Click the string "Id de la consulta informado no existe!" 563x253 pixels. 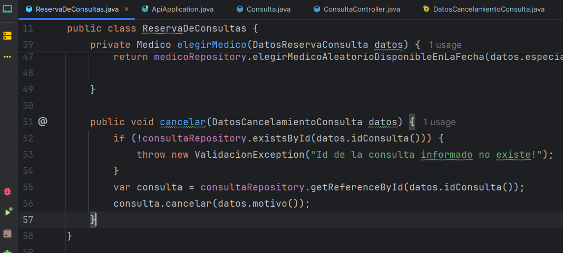[x=426, y=155]
